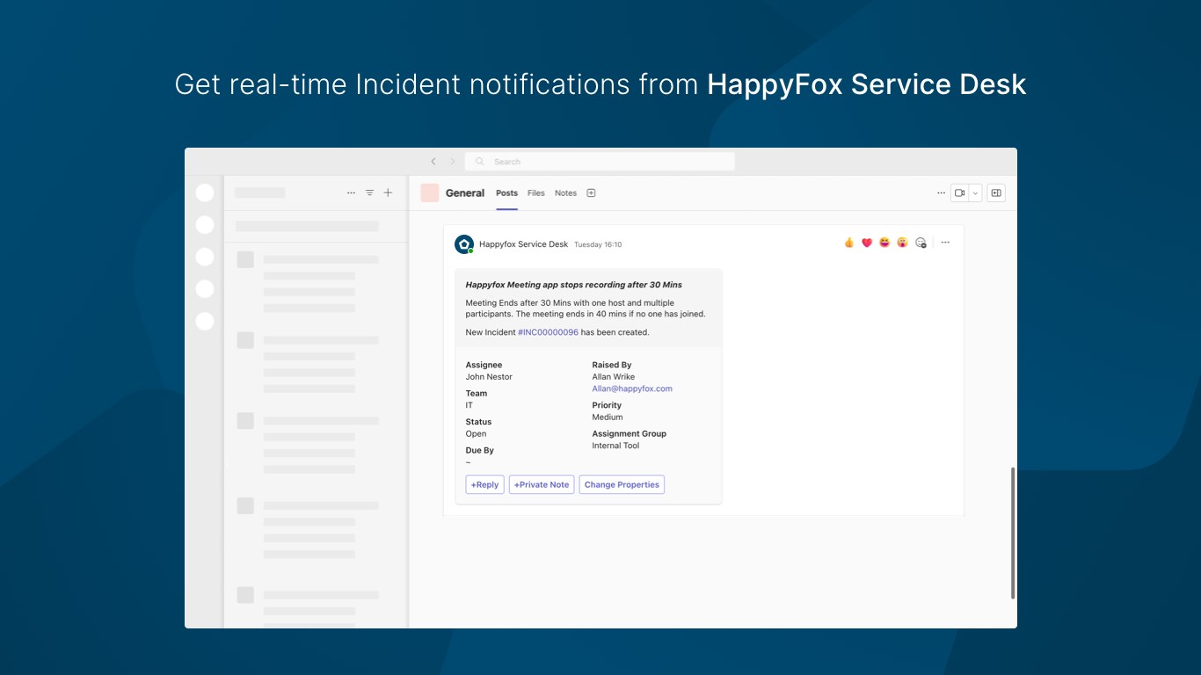This screenshot has width=1201, height=675.
Task: Click the Change Properties button
Action: [622, 484]
